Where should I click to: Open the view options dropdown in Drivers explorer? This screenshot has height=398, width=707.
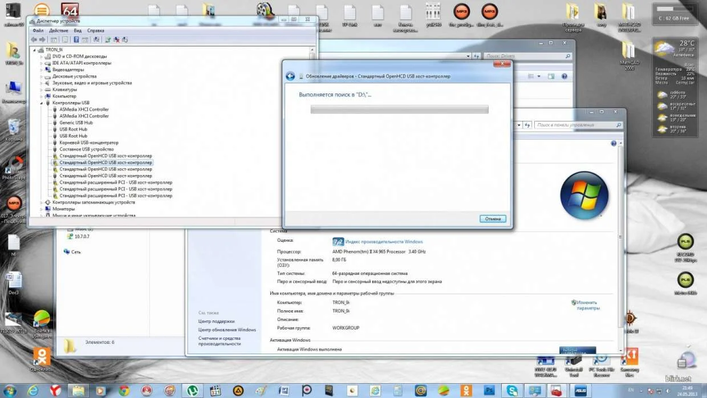pos(538,76)
